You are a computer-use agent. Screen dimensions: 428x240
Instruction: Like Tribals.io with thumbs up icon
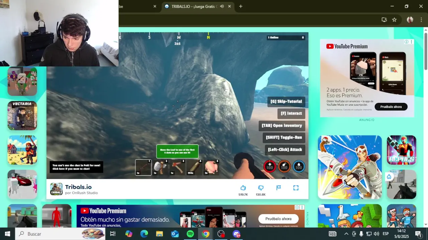click(x=243, y=188)
